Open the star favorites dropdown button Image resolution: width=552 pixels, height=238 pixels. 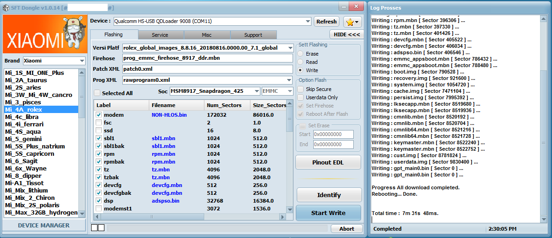pos(352,22)
